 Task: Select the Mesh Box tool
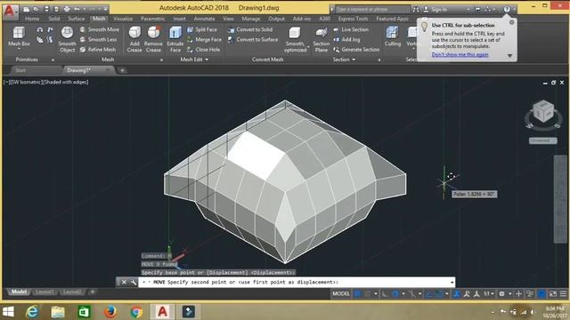19,36
